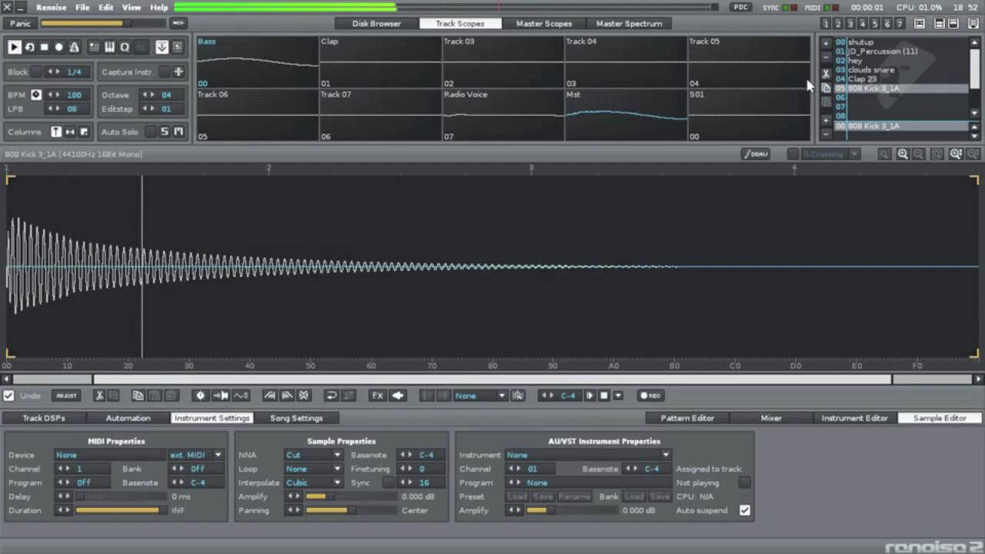Viewport: 985px width, 554px height.
Task: Adjust the MIDI Duration slider
Action: 121,510
